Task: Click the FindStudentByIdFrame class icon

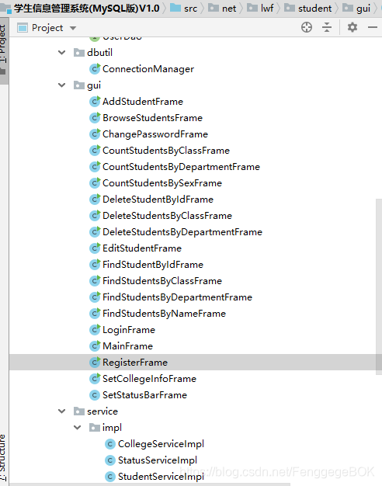Action: point(95,265)
